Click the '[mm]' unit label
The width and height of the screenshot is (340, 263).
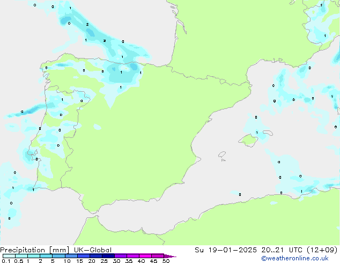click(60, 250)
